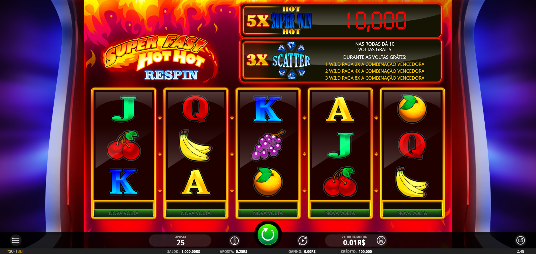536x254 pixels.
Task: Open the info paytable icon
Action: point(234,240)
